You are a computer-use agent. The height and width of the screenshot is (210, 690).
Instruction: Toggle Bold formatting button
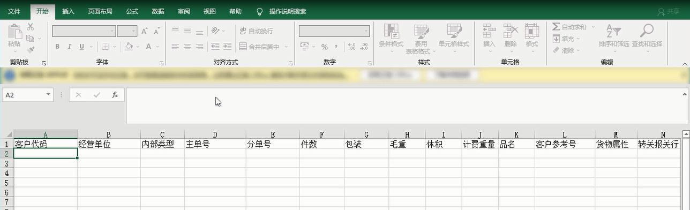57,47
